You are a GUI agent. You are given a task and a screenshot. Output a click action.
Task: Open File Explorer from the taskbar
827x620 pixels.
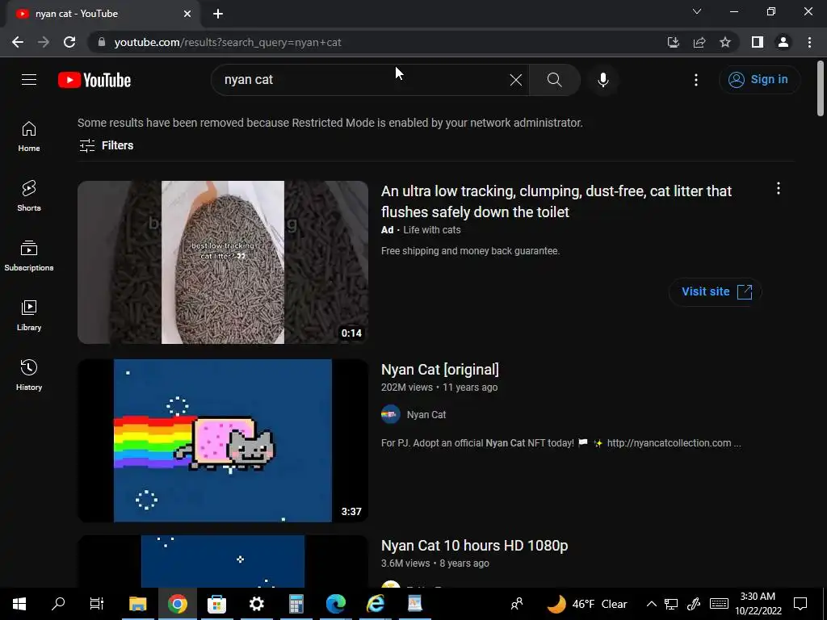pos(137,604)
